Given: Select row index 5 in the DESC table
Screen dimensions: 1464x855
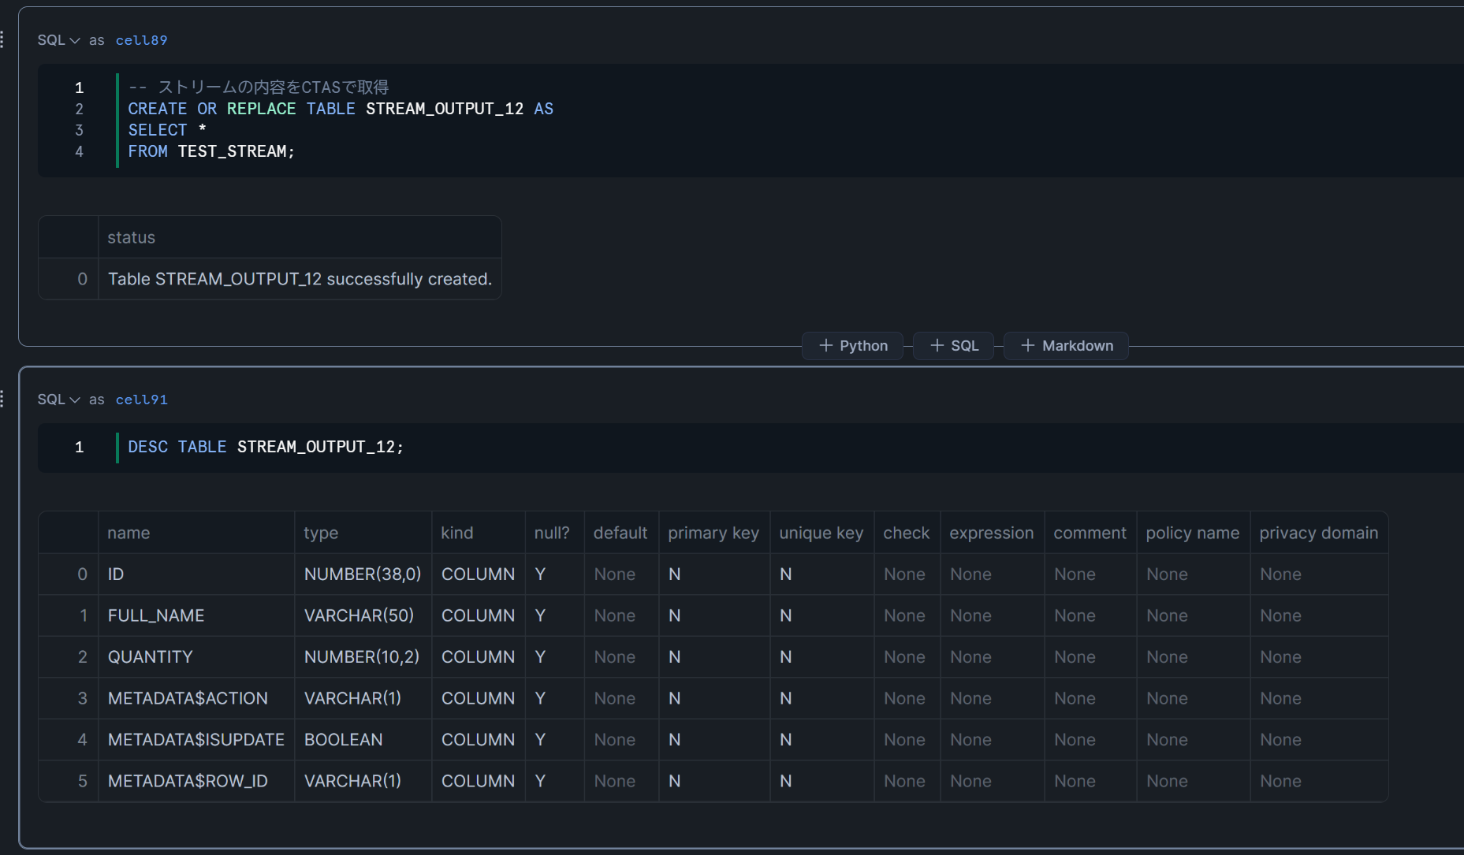Looking at the screenshot, I should tap(69, 781).
